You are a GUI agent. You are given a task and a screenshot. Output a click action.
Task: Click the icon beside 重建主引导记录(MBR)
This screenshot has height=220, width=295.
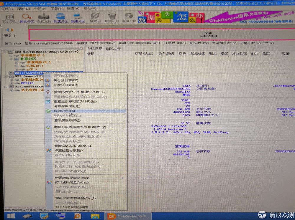pyautogui.click(x=48, y=101)
